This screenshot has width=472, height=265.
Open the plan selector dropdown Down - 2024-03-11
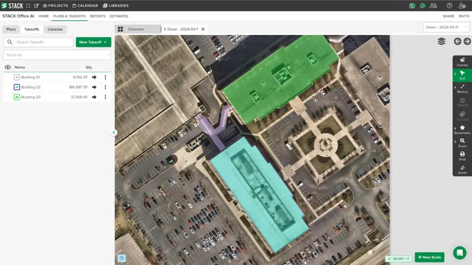point(446,27)
